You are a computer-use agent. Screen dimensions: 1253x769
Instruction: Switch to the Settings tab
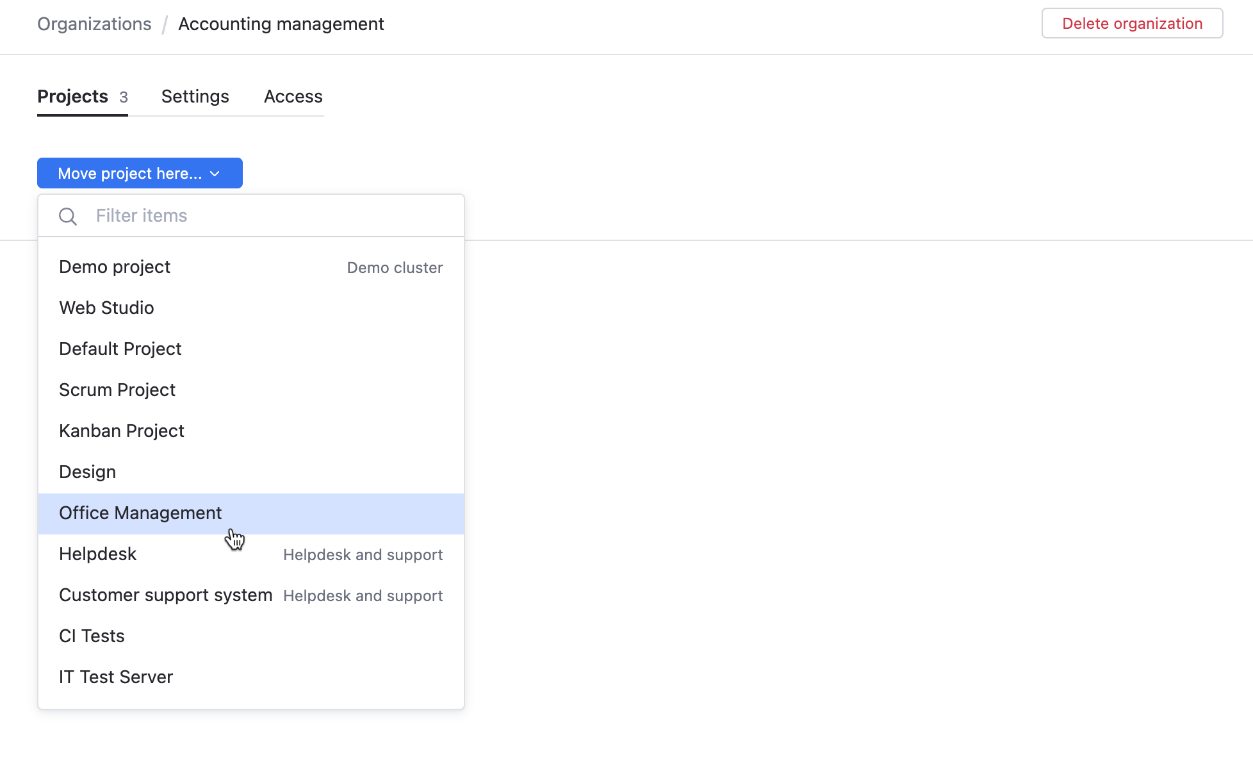[195, 96]
